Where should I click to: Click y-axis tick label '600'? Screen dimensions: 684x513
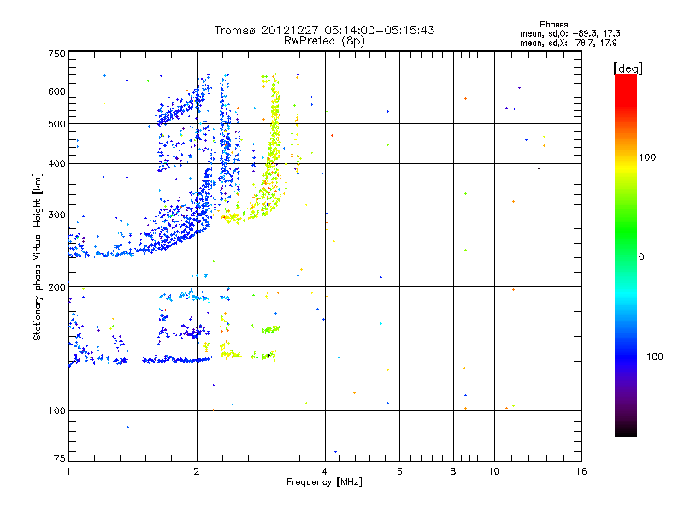coord(57,91)
